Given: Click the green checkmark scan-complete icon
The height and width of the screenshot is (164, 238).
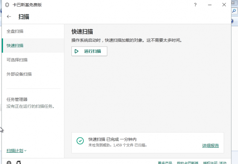Looking at the screenshot, I should coord(80,141).
